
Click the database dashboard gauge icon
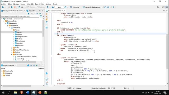pyautogui.click(x=105, y=7)
